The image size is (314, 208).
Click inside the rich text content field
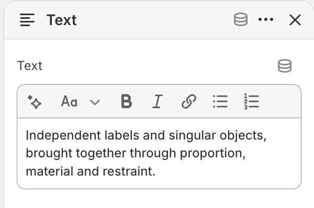[159, 153]
